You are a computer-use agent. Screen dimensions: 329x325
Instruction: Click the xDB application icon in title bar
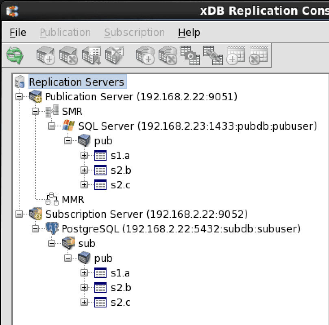pos(11,10)
